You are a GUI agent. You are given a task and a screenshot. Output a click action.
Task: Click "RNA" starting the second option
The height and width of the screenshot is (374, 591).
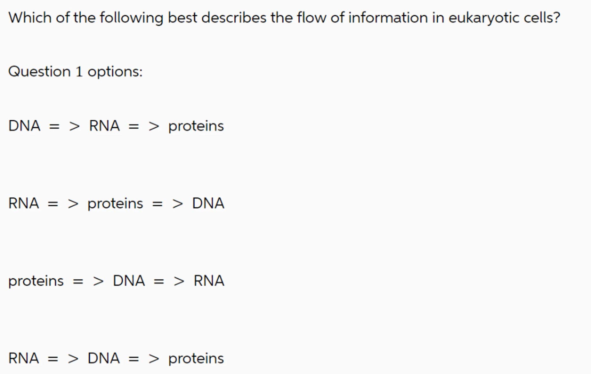23,203
